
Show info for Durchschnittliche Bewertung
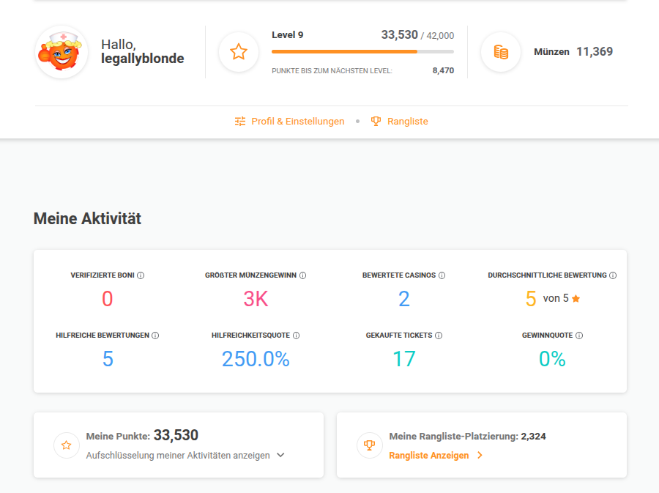(613, 275)
